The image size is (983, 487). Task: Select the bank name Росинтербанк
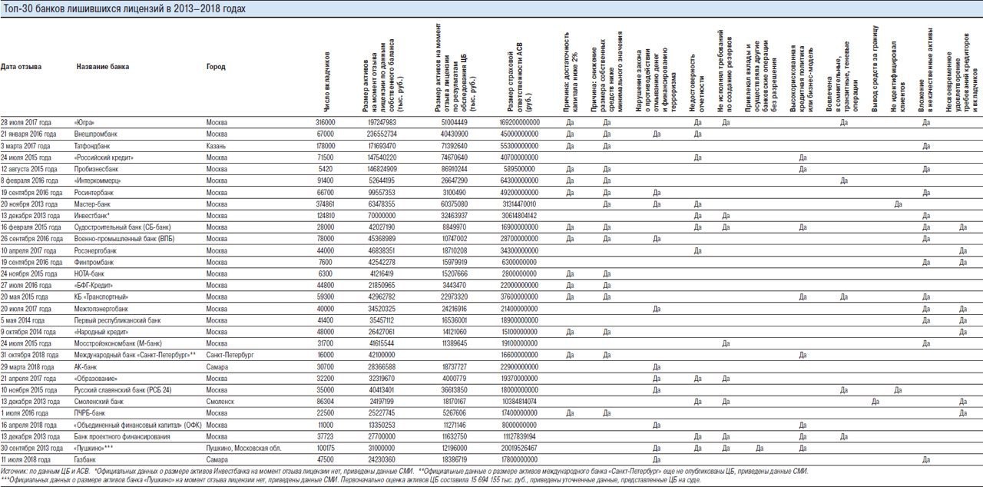coord(94,192)
